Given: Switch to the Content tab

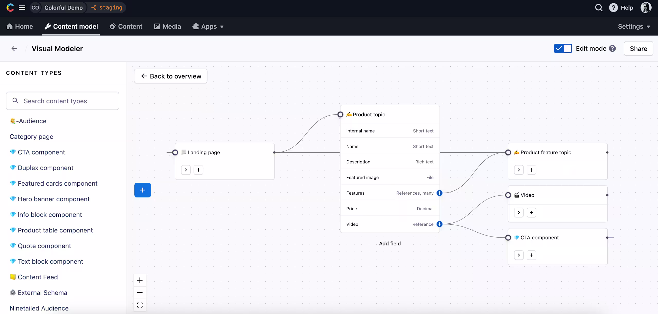Looking at the screenshot, I should [126, 27].
